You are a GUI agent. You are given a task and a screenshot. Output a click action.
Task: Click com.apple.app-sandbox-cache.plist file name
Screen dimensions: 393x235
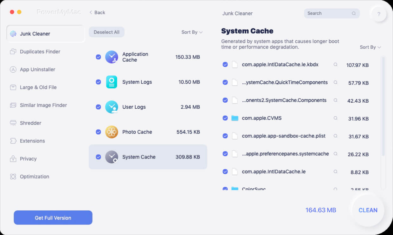tap(284, 136)
